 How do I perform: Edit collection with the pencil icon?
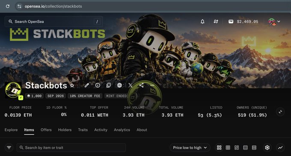click(x=87, y=85)
